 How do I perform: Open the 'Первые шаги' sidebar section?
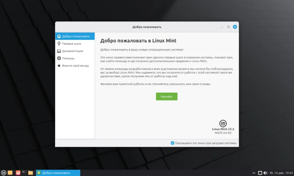pos(75,44)
